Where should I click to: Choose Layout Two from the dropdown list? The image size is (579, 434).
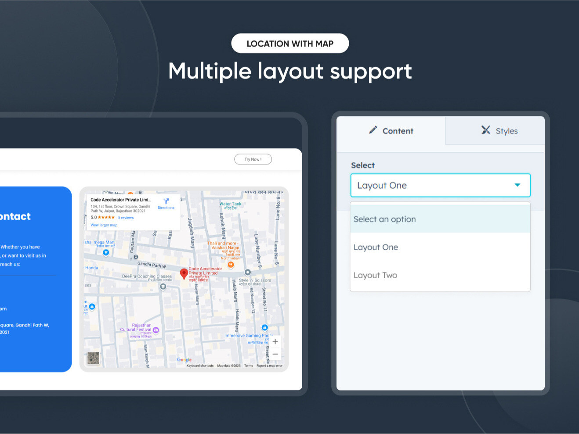[376, 275]
